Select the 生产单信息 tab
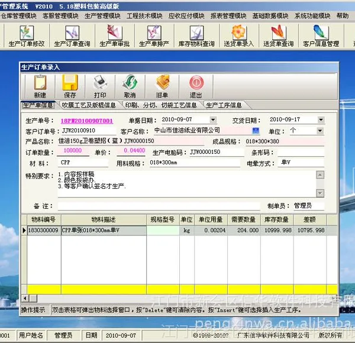This screenshot has width=355, height=343. coord(38,105)
